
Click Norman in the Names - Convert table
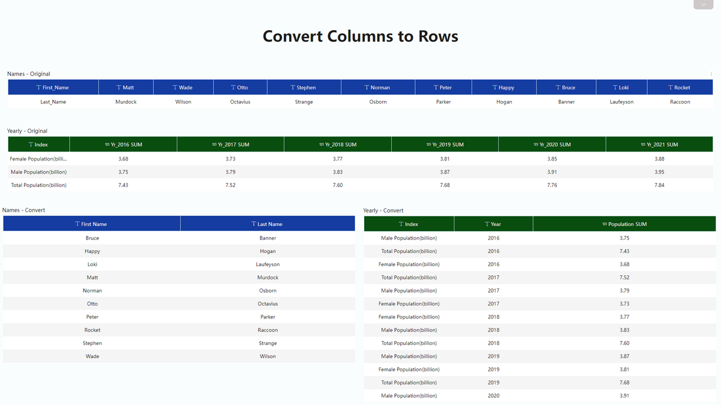[x=92, y=291]
